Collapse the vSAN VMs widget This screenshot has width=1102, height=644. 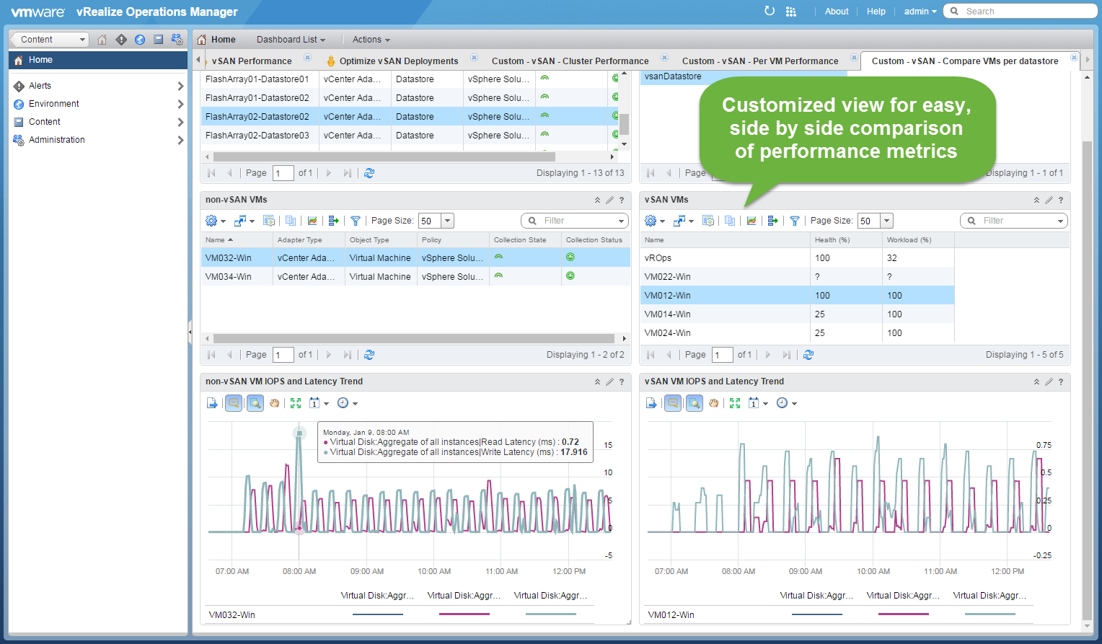click(x=1036, y=200)
